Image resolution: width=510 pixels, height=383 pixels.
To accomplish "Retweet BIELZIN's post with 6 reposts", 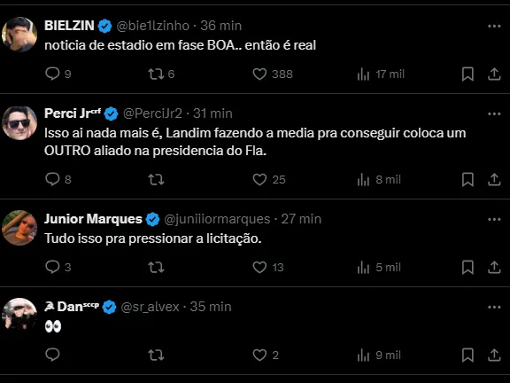I will pos(161,74).
